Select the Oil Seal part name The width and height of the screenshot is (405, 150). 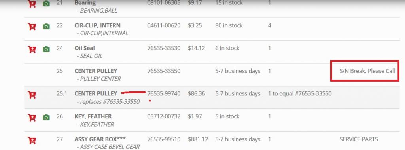(x=85, y=48)
